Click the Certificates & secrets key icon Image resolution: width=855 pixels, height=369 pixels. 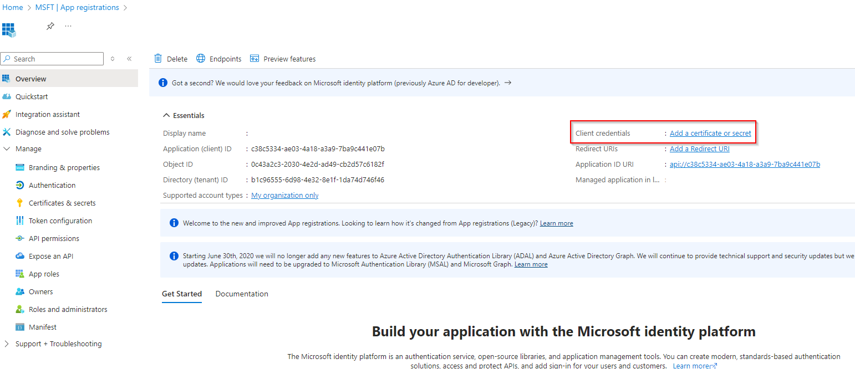(x=19, y=203)
